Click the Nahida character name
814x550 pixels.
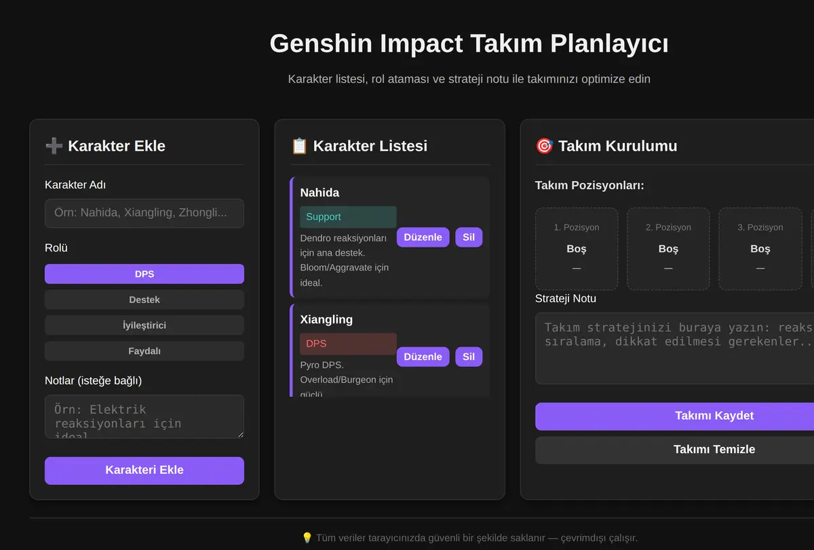click(319, 193)
